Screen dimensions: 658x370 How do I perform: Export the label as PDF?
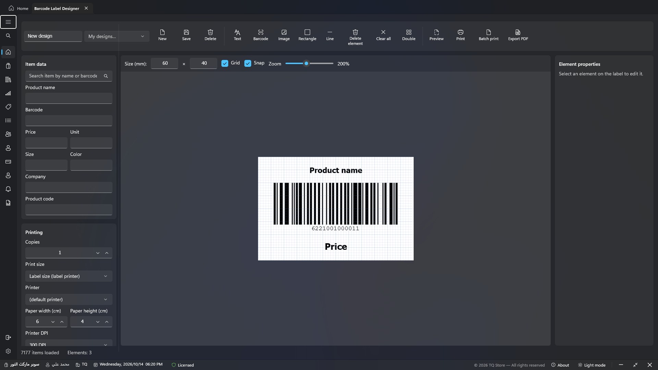tap(518, 35)
